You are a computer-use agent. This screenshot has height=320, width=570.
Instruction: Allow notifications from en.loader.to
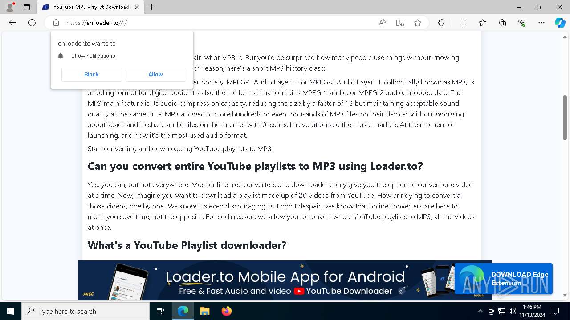155,75
